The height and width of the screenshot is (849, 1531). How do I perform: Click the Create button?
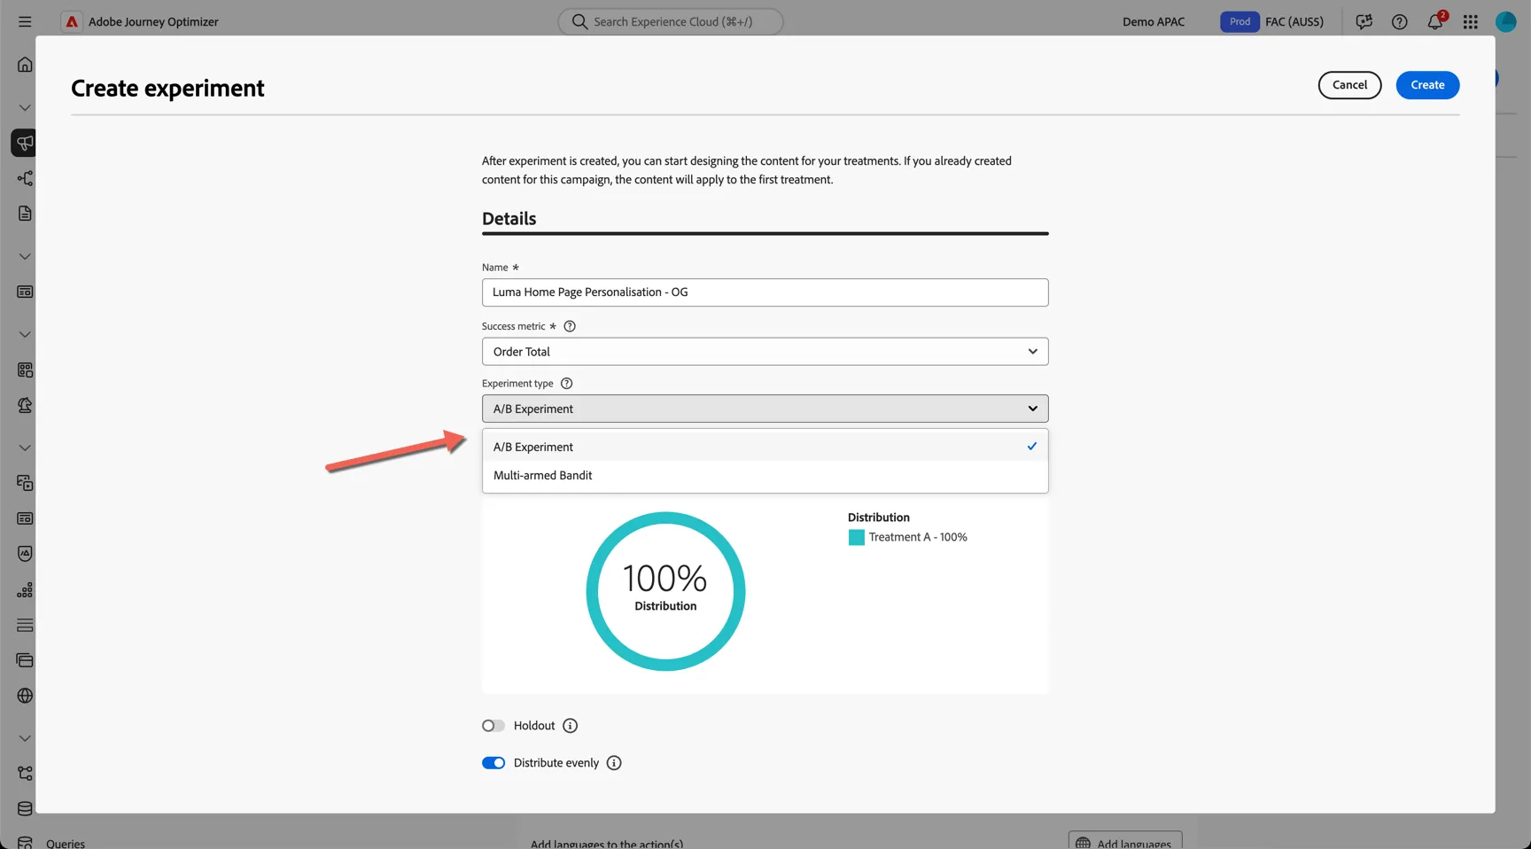(1427, 85)
